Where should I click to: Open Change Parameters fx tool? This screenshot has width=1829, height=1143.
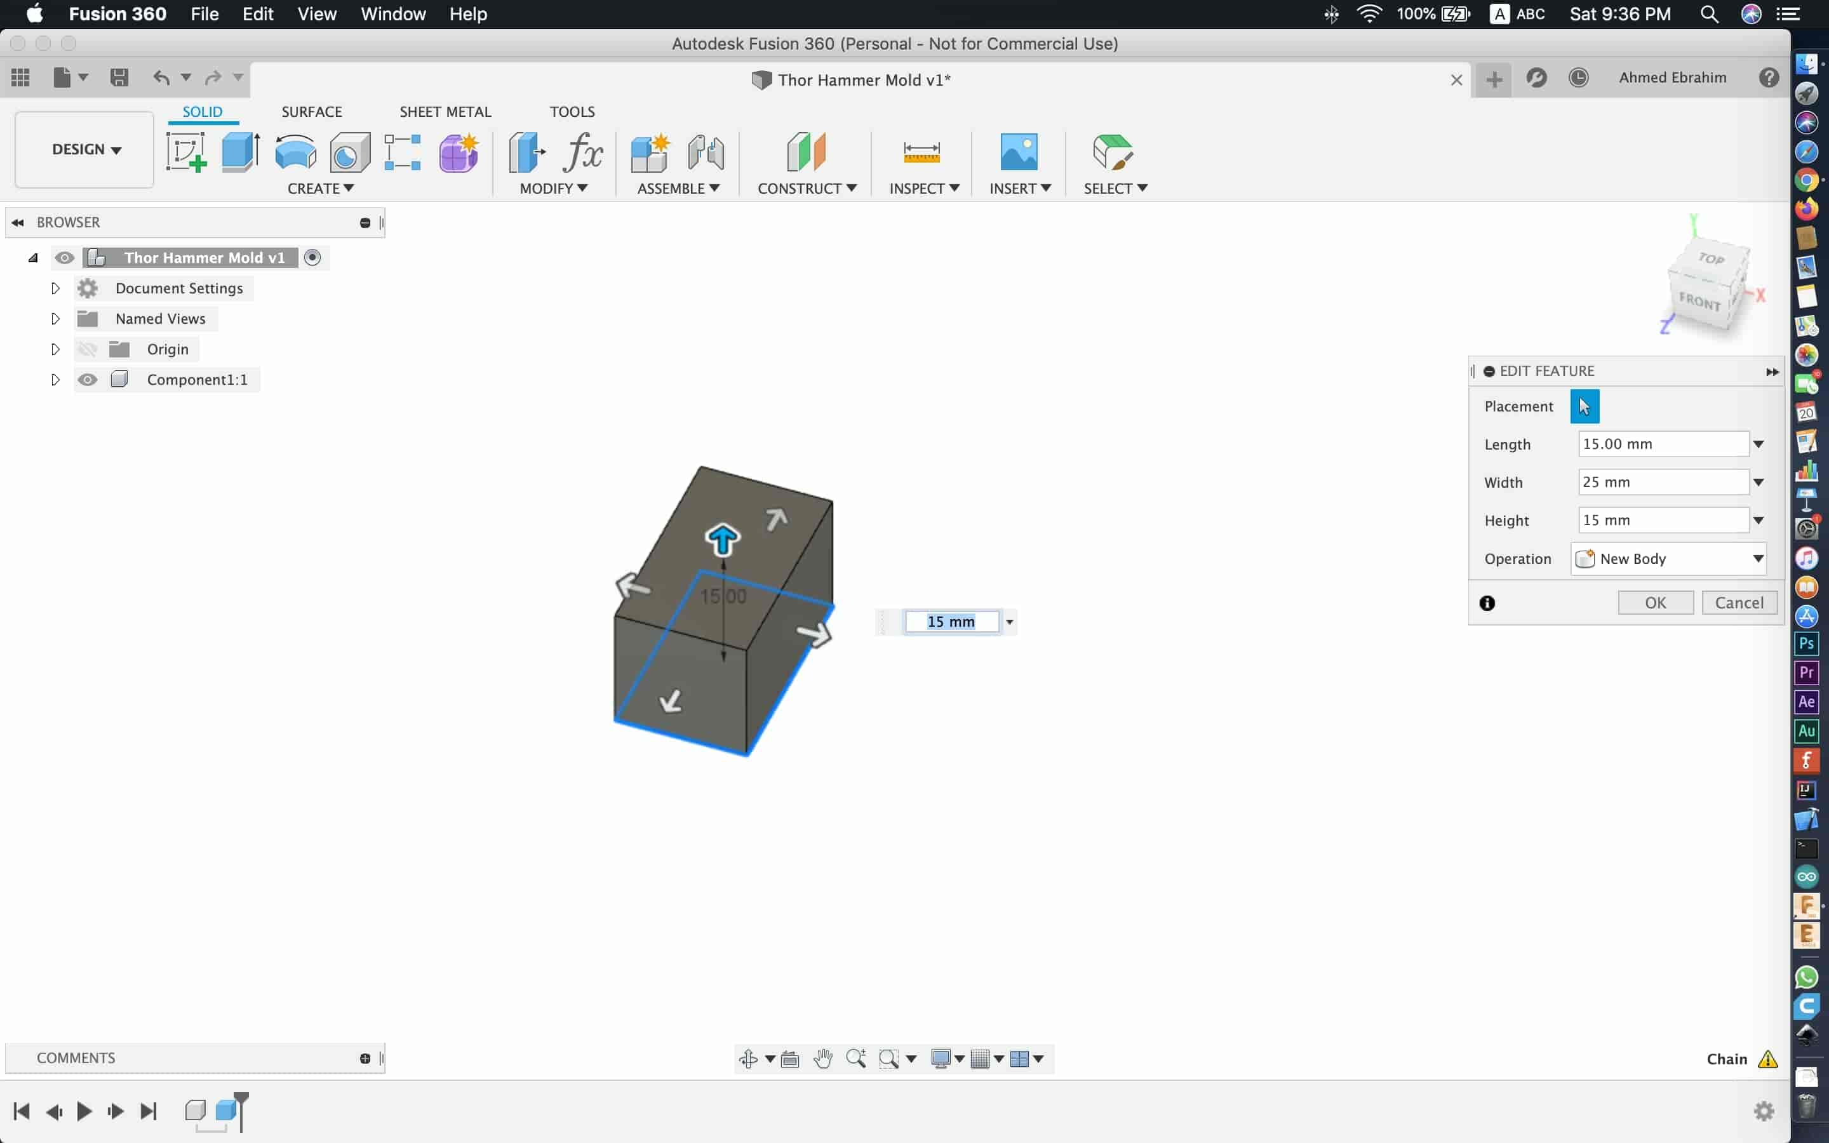point(583,152)
